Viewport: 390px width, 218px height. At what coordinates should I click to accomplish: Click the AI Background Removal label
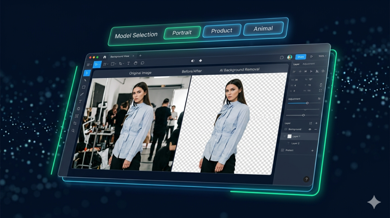[240, 70]
